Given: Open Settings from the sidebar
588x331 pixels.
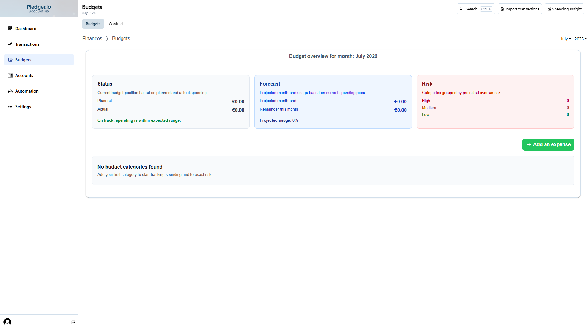Looking at the screenshot, I should 39,107.
